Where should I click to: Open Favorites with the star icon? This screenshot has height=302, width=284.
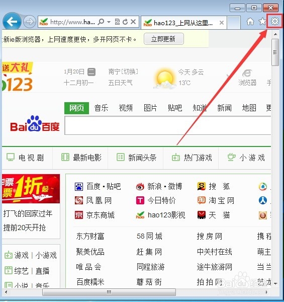tap(262, 22)
